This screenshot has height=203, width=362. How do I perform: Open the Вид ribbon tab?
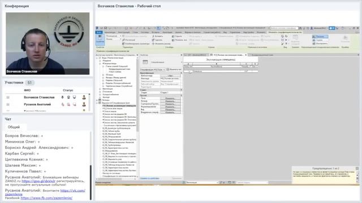(225, 33)
